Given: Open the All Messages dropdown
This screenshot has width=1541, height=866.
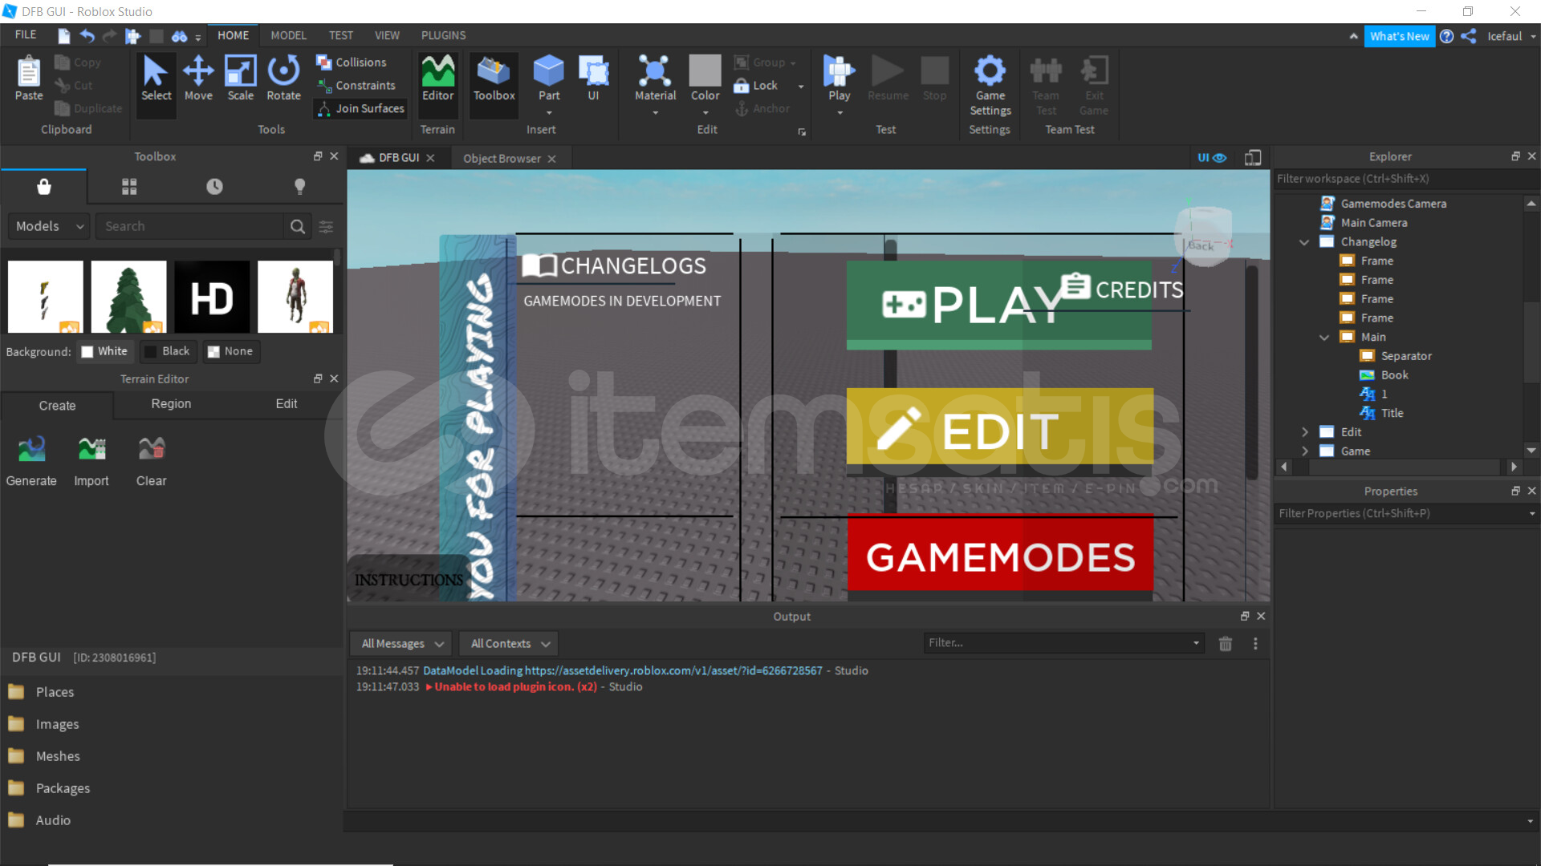Looking at the screenshot, I should coord(401,643).
